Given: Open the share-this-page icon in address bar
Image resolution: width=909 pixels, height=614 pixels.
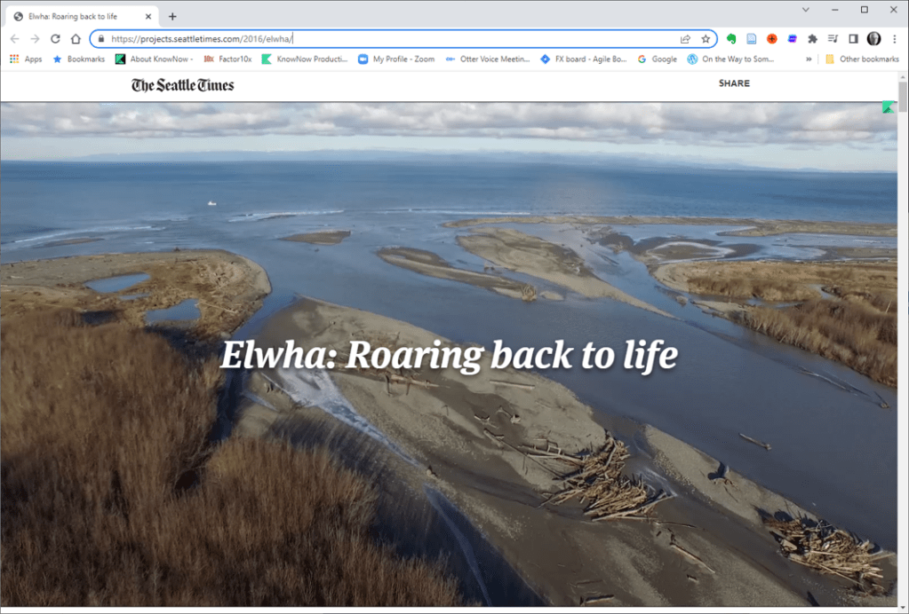Looking at the screenshot, I should (x=685, y=39).
